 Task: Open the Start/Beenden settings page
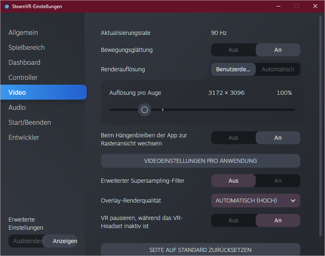coord(30,122)
